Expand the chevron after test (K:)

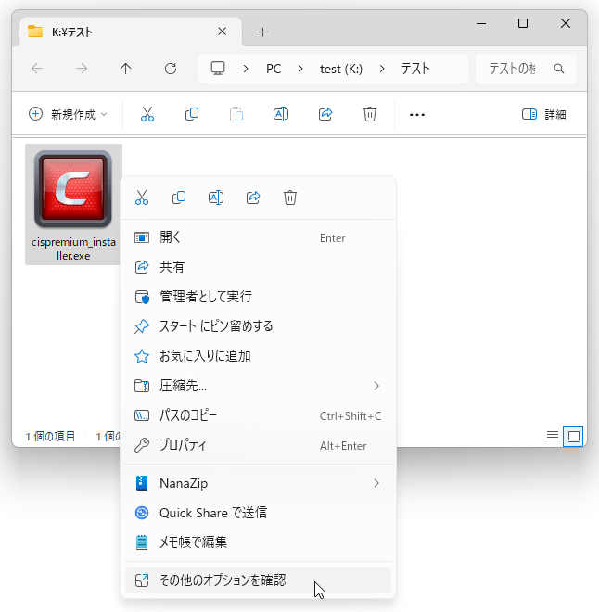(382, 69)
